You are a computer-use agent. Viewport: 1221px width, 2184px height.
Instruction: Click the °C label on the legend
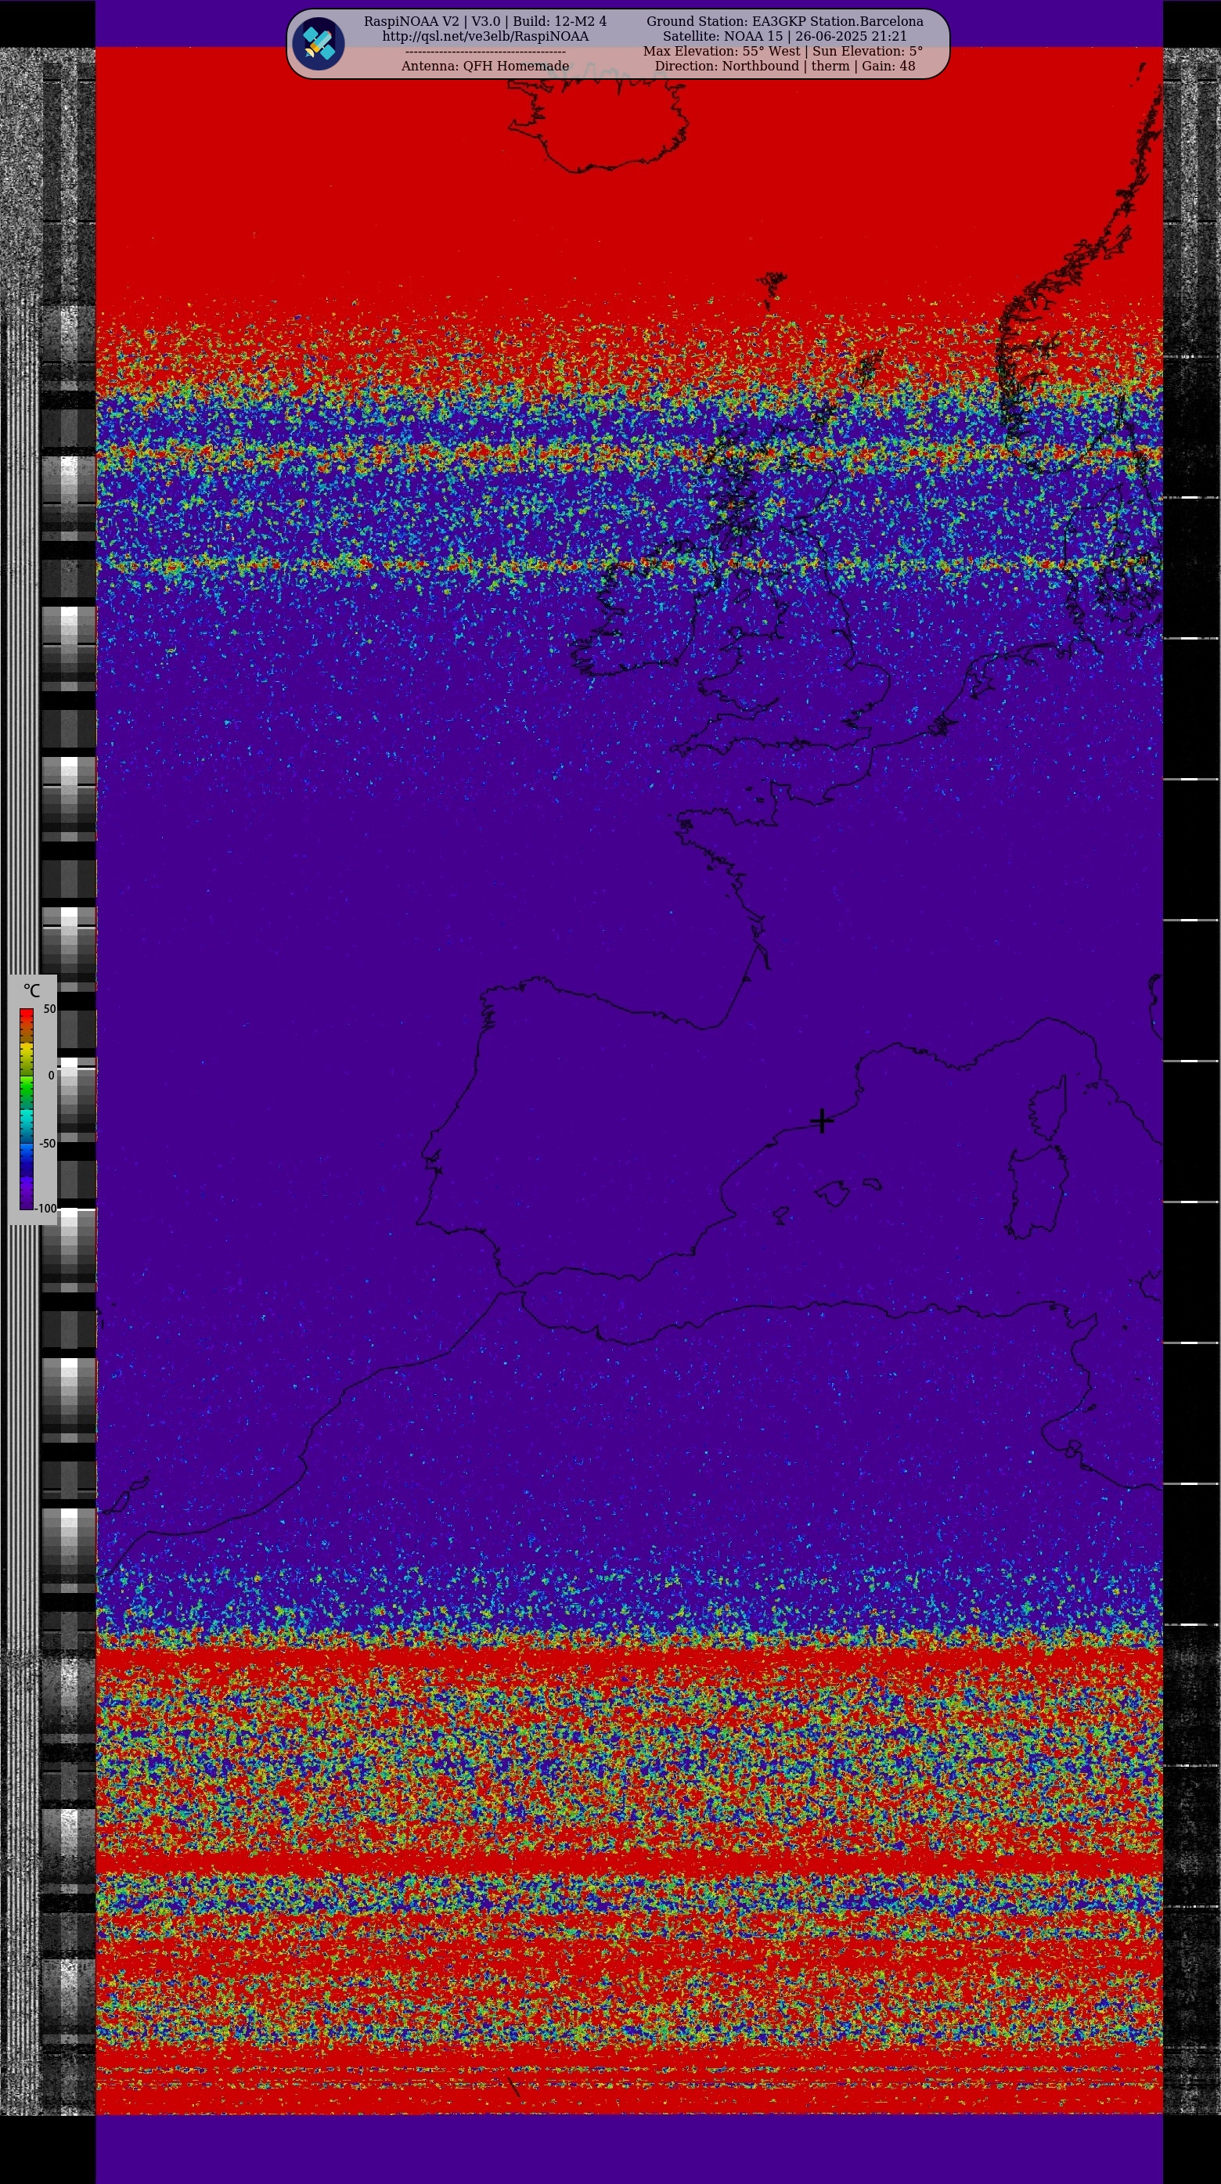(31, 990)
